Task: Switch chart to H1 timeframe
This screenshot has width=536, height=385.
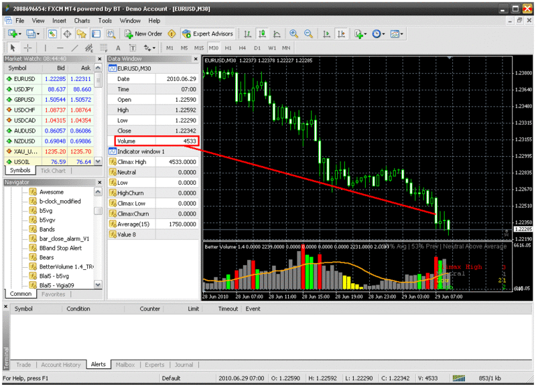Action: pyautogui.click(x=228, y=48)
